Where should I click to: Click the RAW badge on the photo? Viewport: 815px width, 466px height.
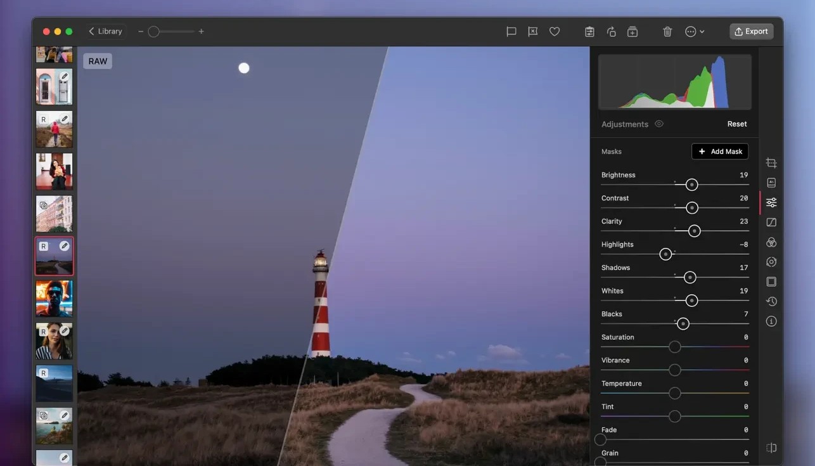tap(98, 61)
